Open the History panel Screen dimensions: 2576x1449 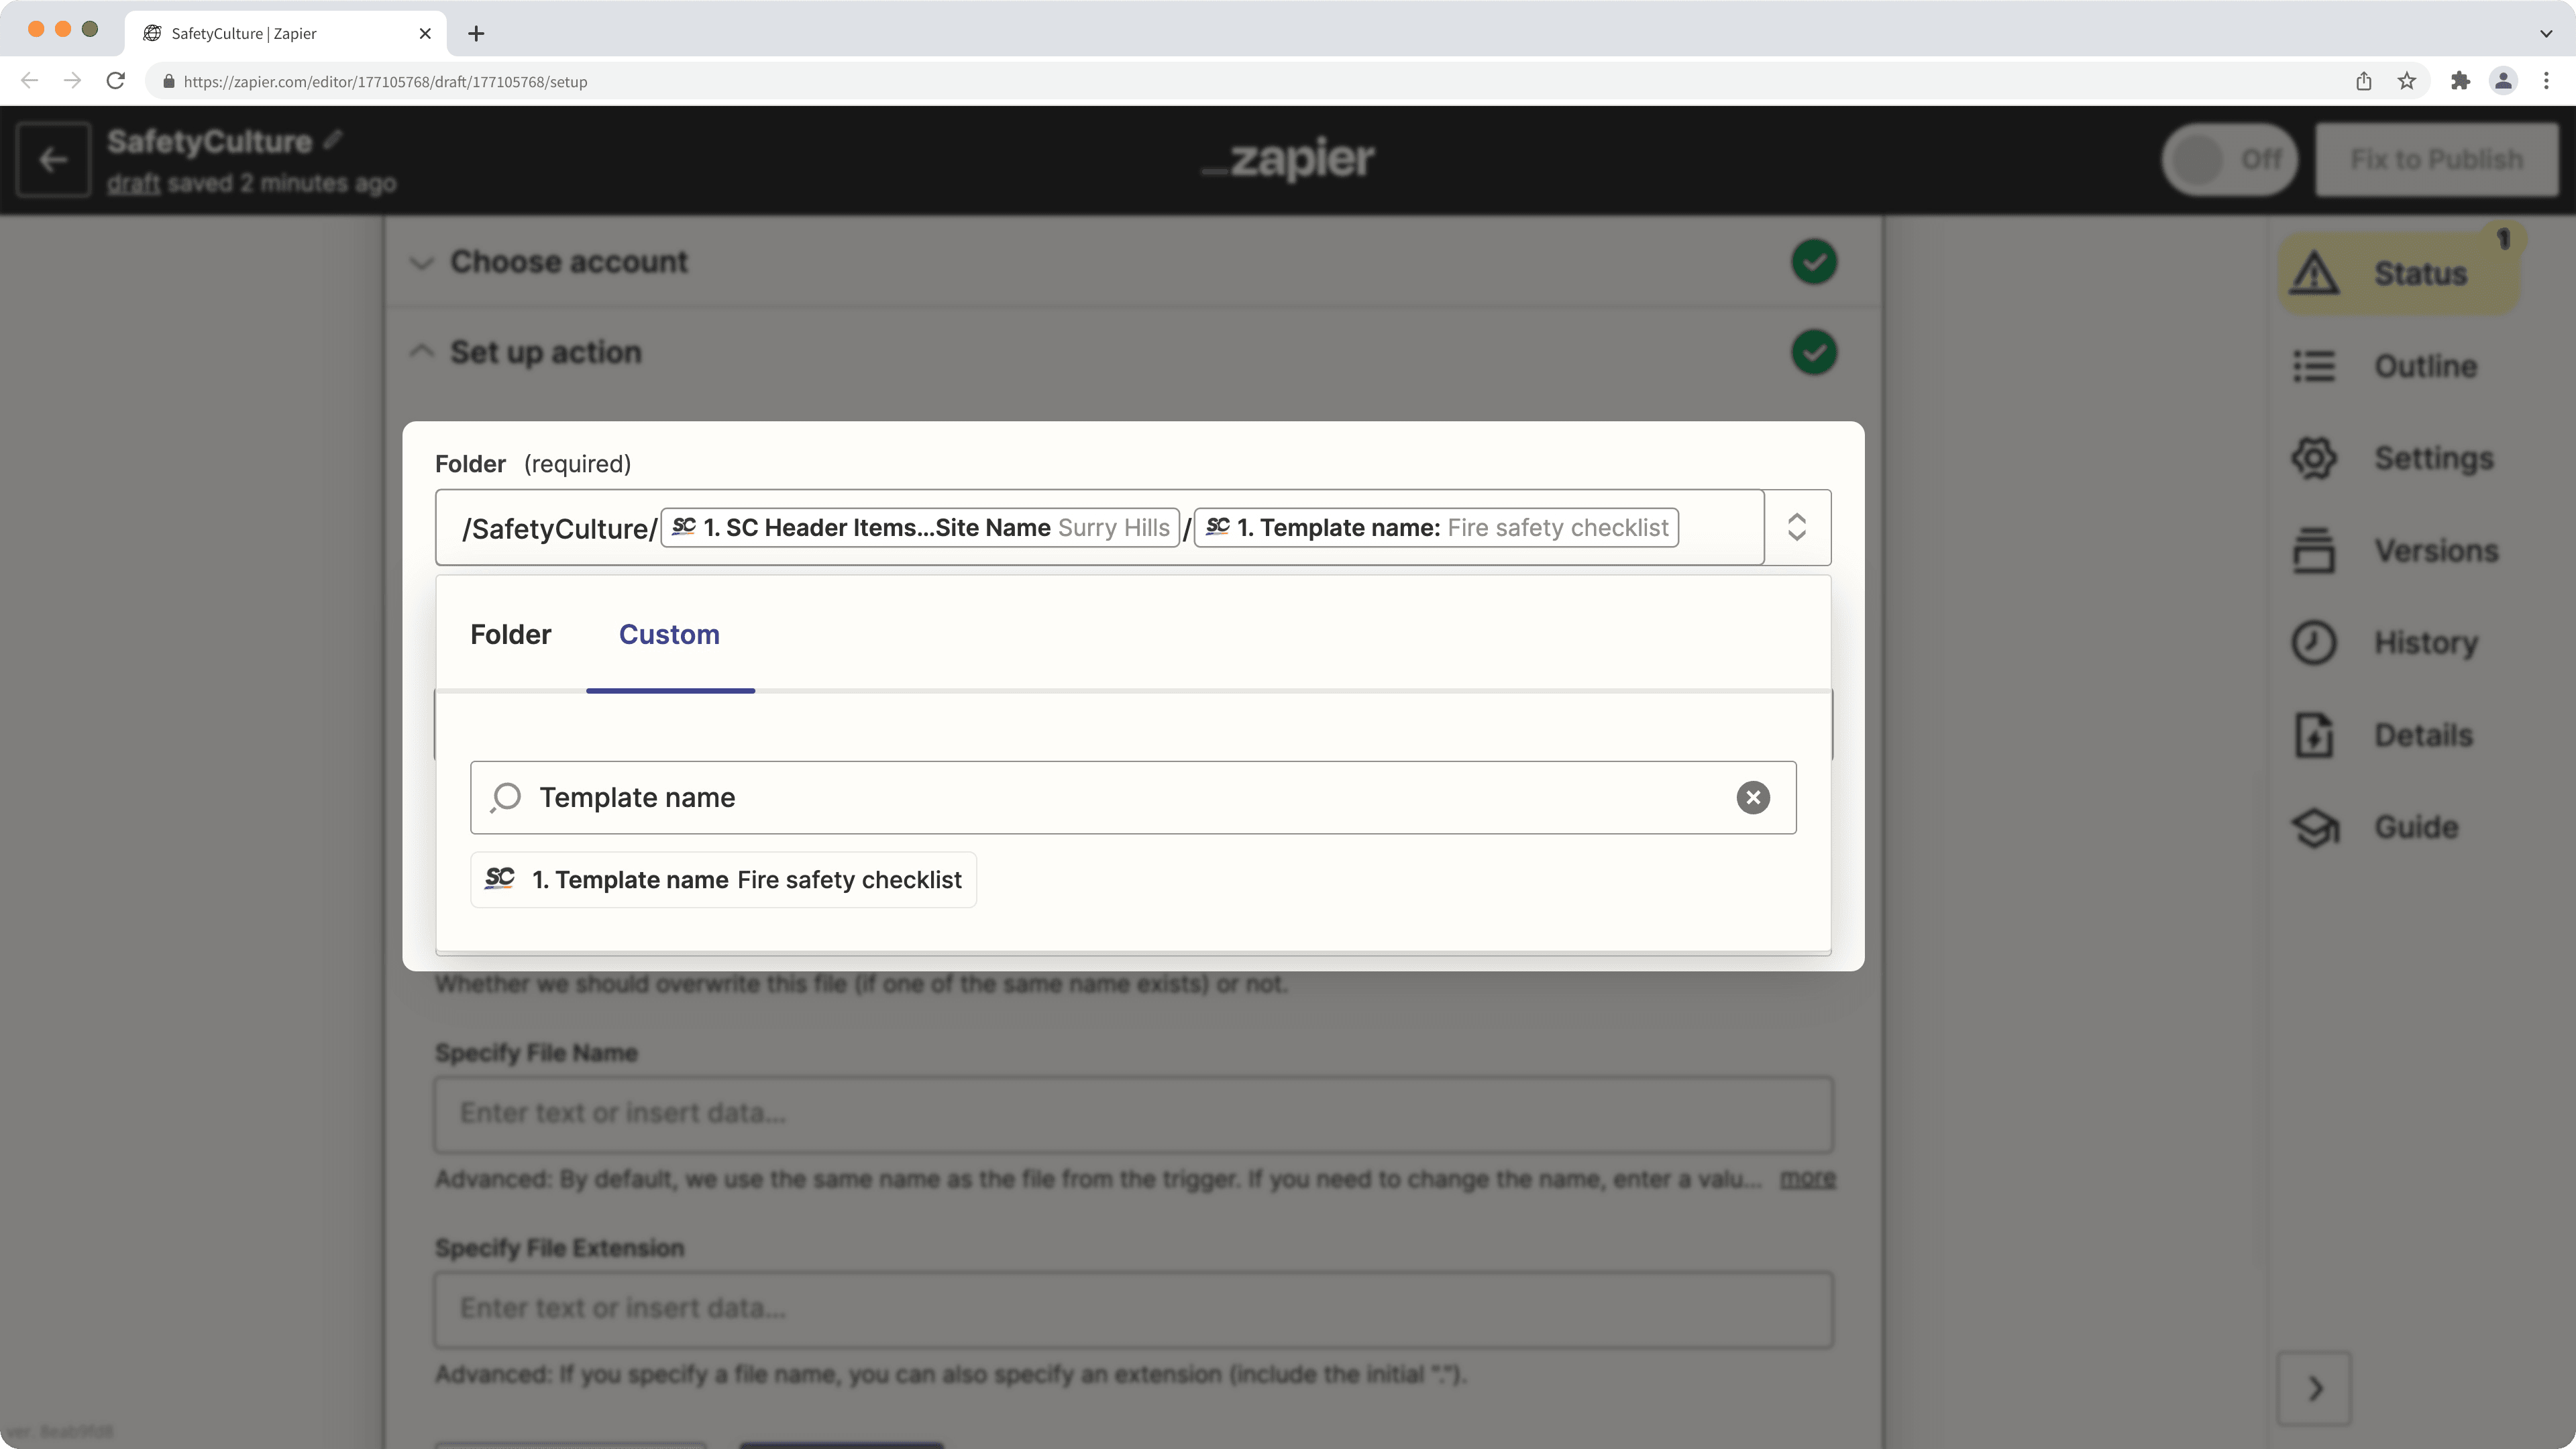[x=2399, y=642]
